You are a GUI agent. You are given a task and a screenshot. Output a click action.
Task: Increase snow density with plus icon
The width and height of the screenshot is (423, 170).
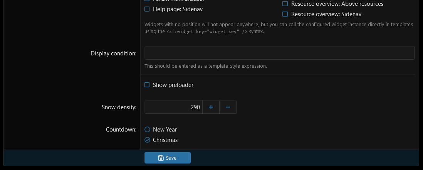point(211,107)
